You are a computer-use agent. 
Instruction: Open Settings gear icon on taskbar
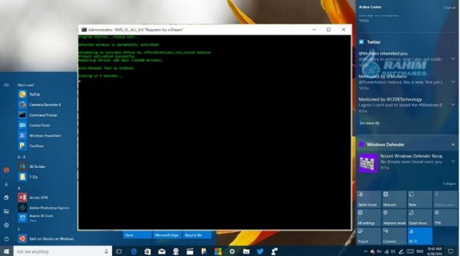click(232, 251)
